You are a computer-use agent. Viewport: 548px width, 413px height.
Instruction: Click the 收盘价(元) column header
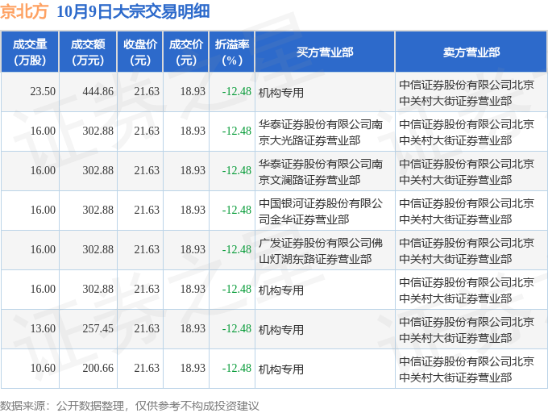tap(141, 52)
